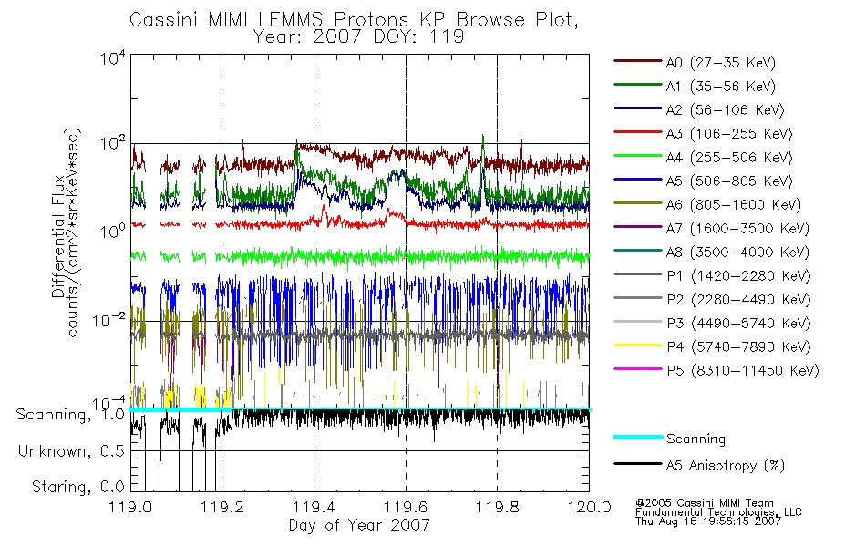Image resolution: width=866 pixels, height=547 pixels.
Task: Click the A2 (56-106 KeV) legend label
Action: (x=726, y=110)
